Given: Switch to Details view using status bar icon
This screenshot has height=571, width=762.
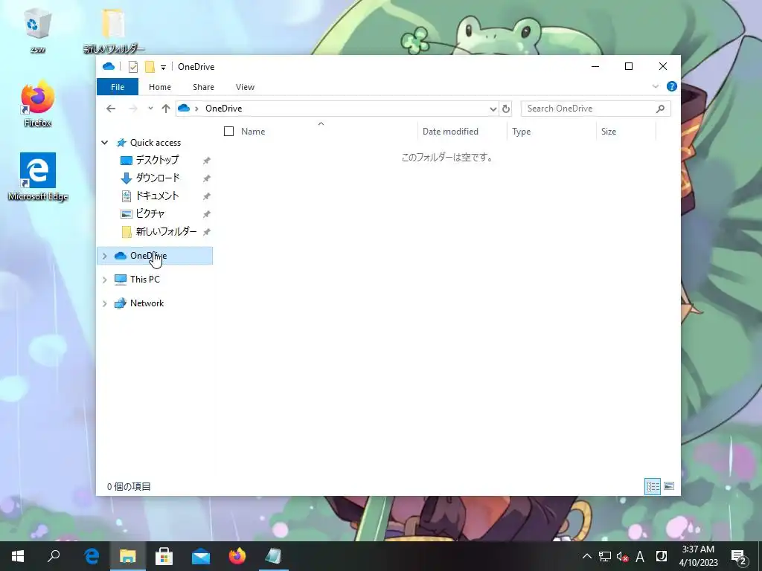Looking at the screenshot, I should 652,486.
